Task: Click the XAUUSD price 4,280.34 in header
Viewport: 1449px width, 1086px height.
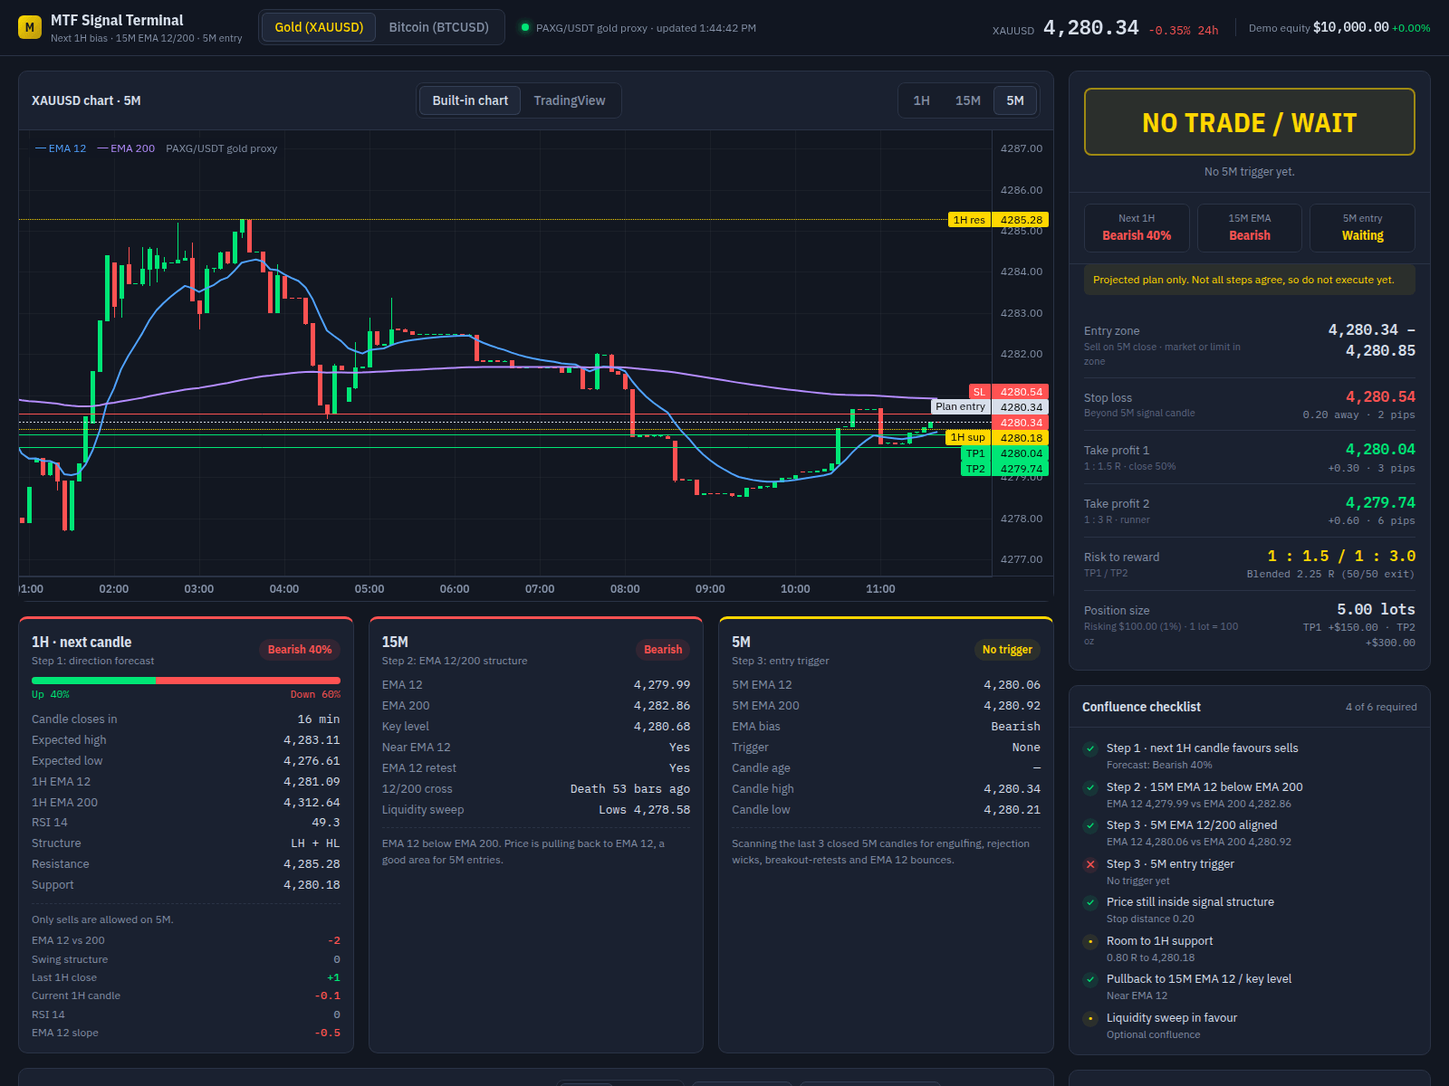Action: click(1090, 28)
